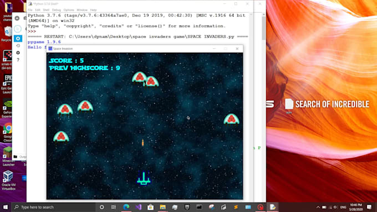Open the File menu in Python Shell
This screenshot has height=212, width=377.
(30, 10)
